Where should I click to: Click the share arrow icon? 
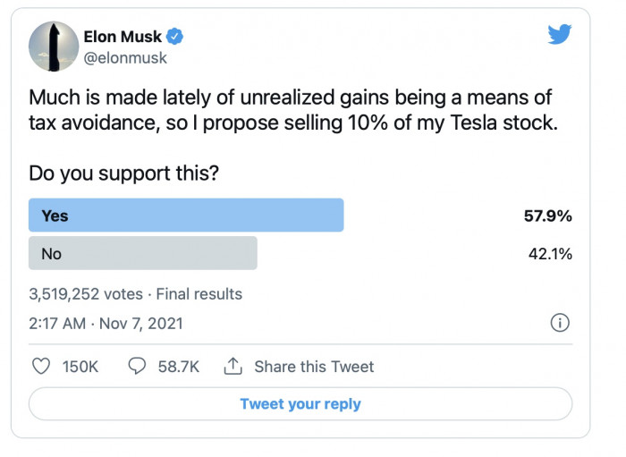[233, 367]
